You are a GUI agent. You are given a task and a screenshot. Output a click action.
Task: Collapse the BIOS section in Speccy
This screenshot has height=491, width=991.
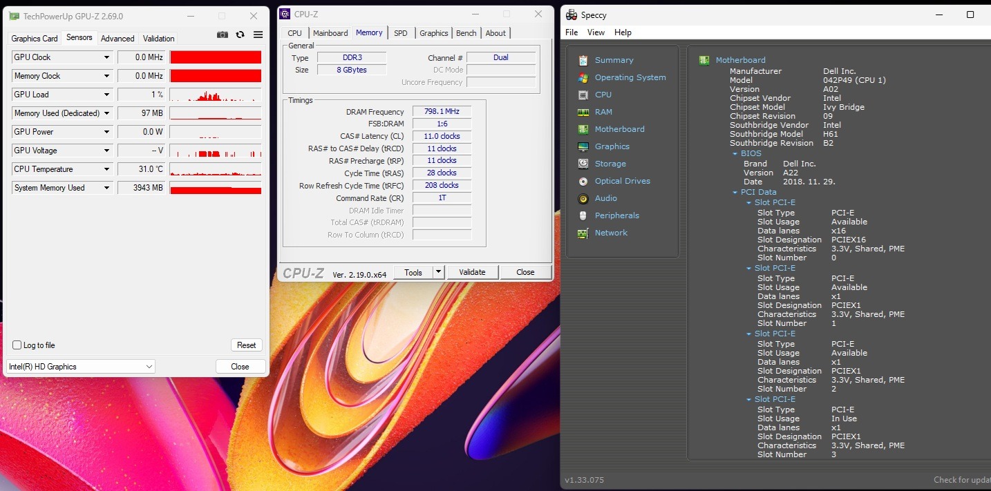pos(735,154)
